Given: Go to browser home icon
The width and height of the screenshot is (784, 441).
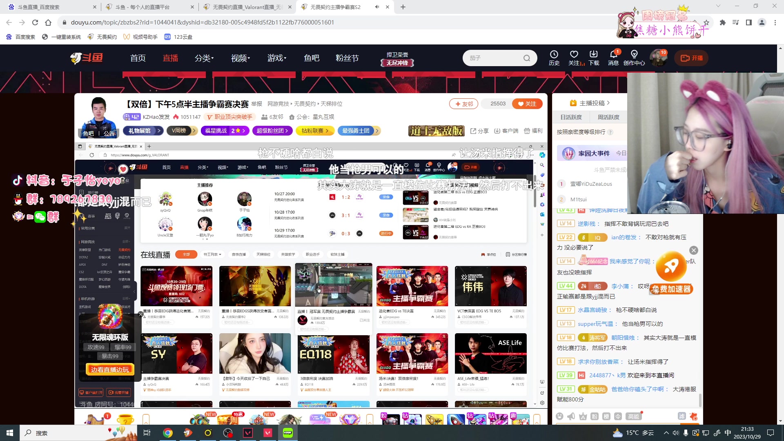Looking at the screenshot, I should (48, 22).
